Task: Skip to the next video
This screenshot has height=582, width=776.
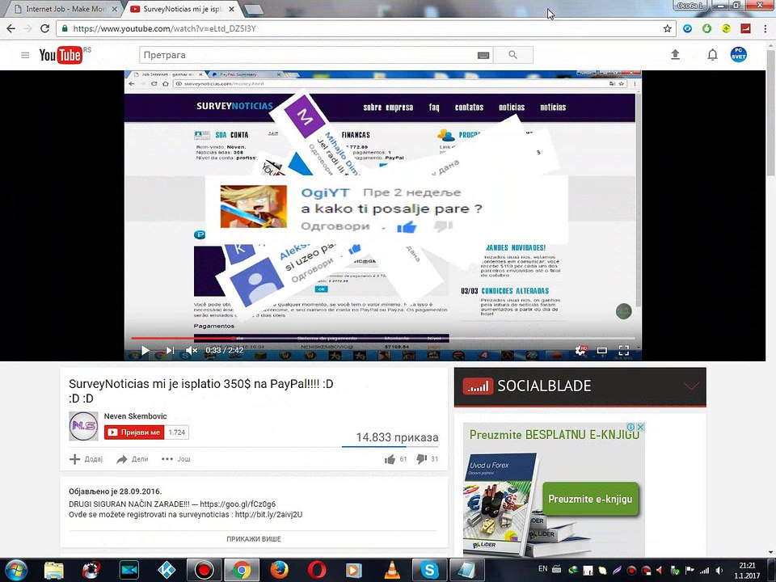Action: pos(170,350)
